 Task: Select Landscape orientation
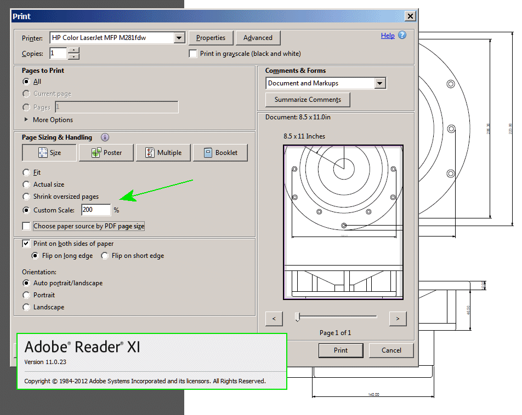click(26, 307)
